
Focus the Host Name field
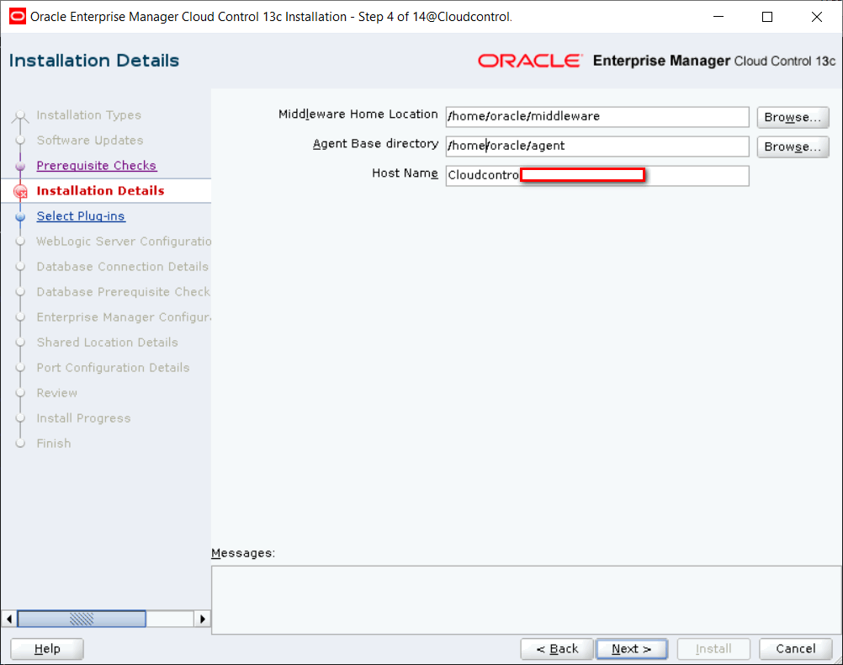(x=596, y=176)
